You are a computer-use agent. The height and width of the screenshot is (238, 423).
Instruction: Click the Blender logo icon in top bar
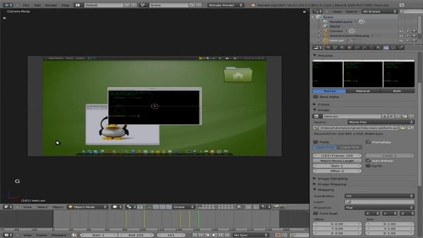click(x=252, y=5)
